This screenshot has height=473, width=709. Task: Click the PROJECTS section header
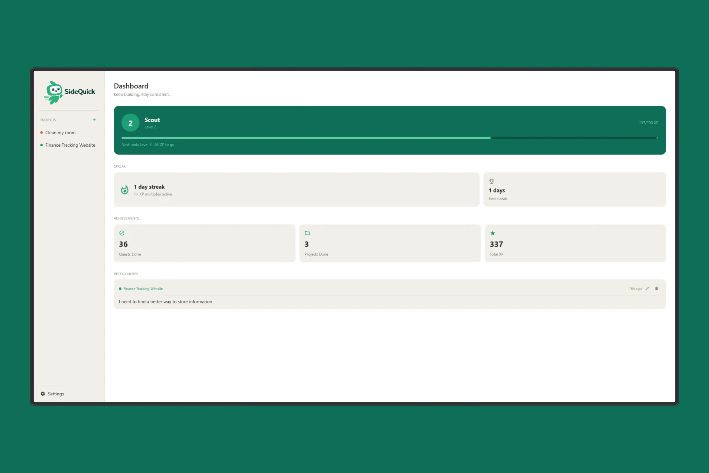coord(48,120)
